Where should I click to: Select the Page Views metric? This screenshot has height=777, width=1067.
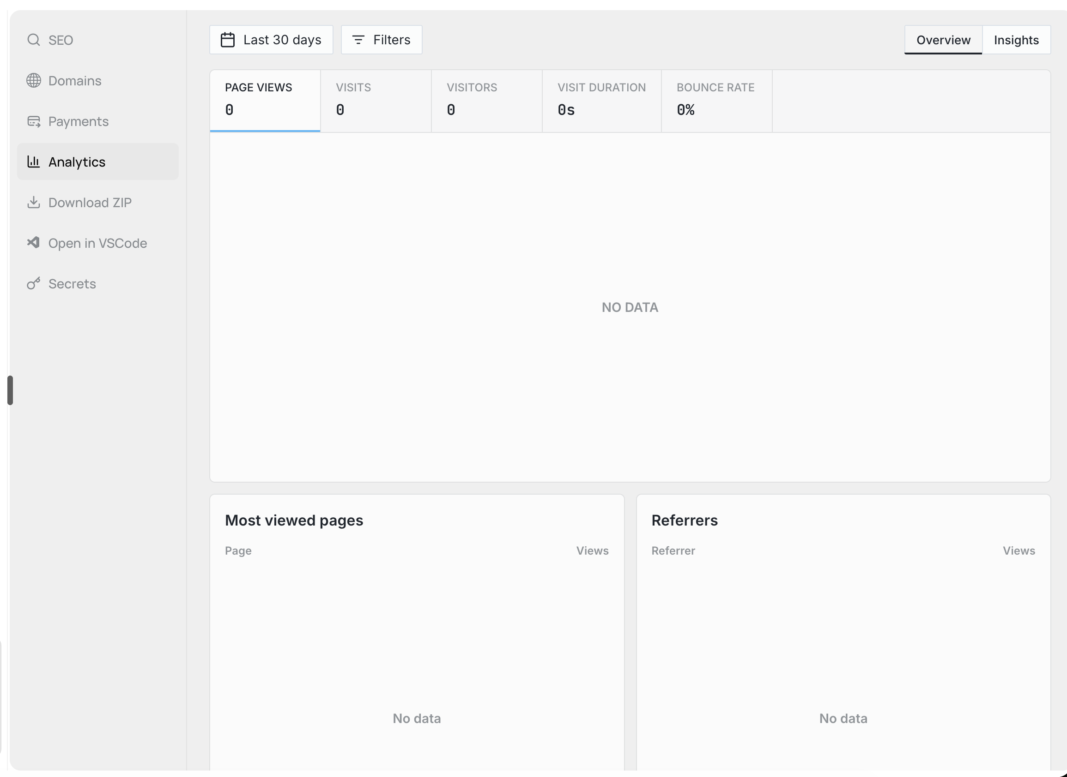[265, 100]
